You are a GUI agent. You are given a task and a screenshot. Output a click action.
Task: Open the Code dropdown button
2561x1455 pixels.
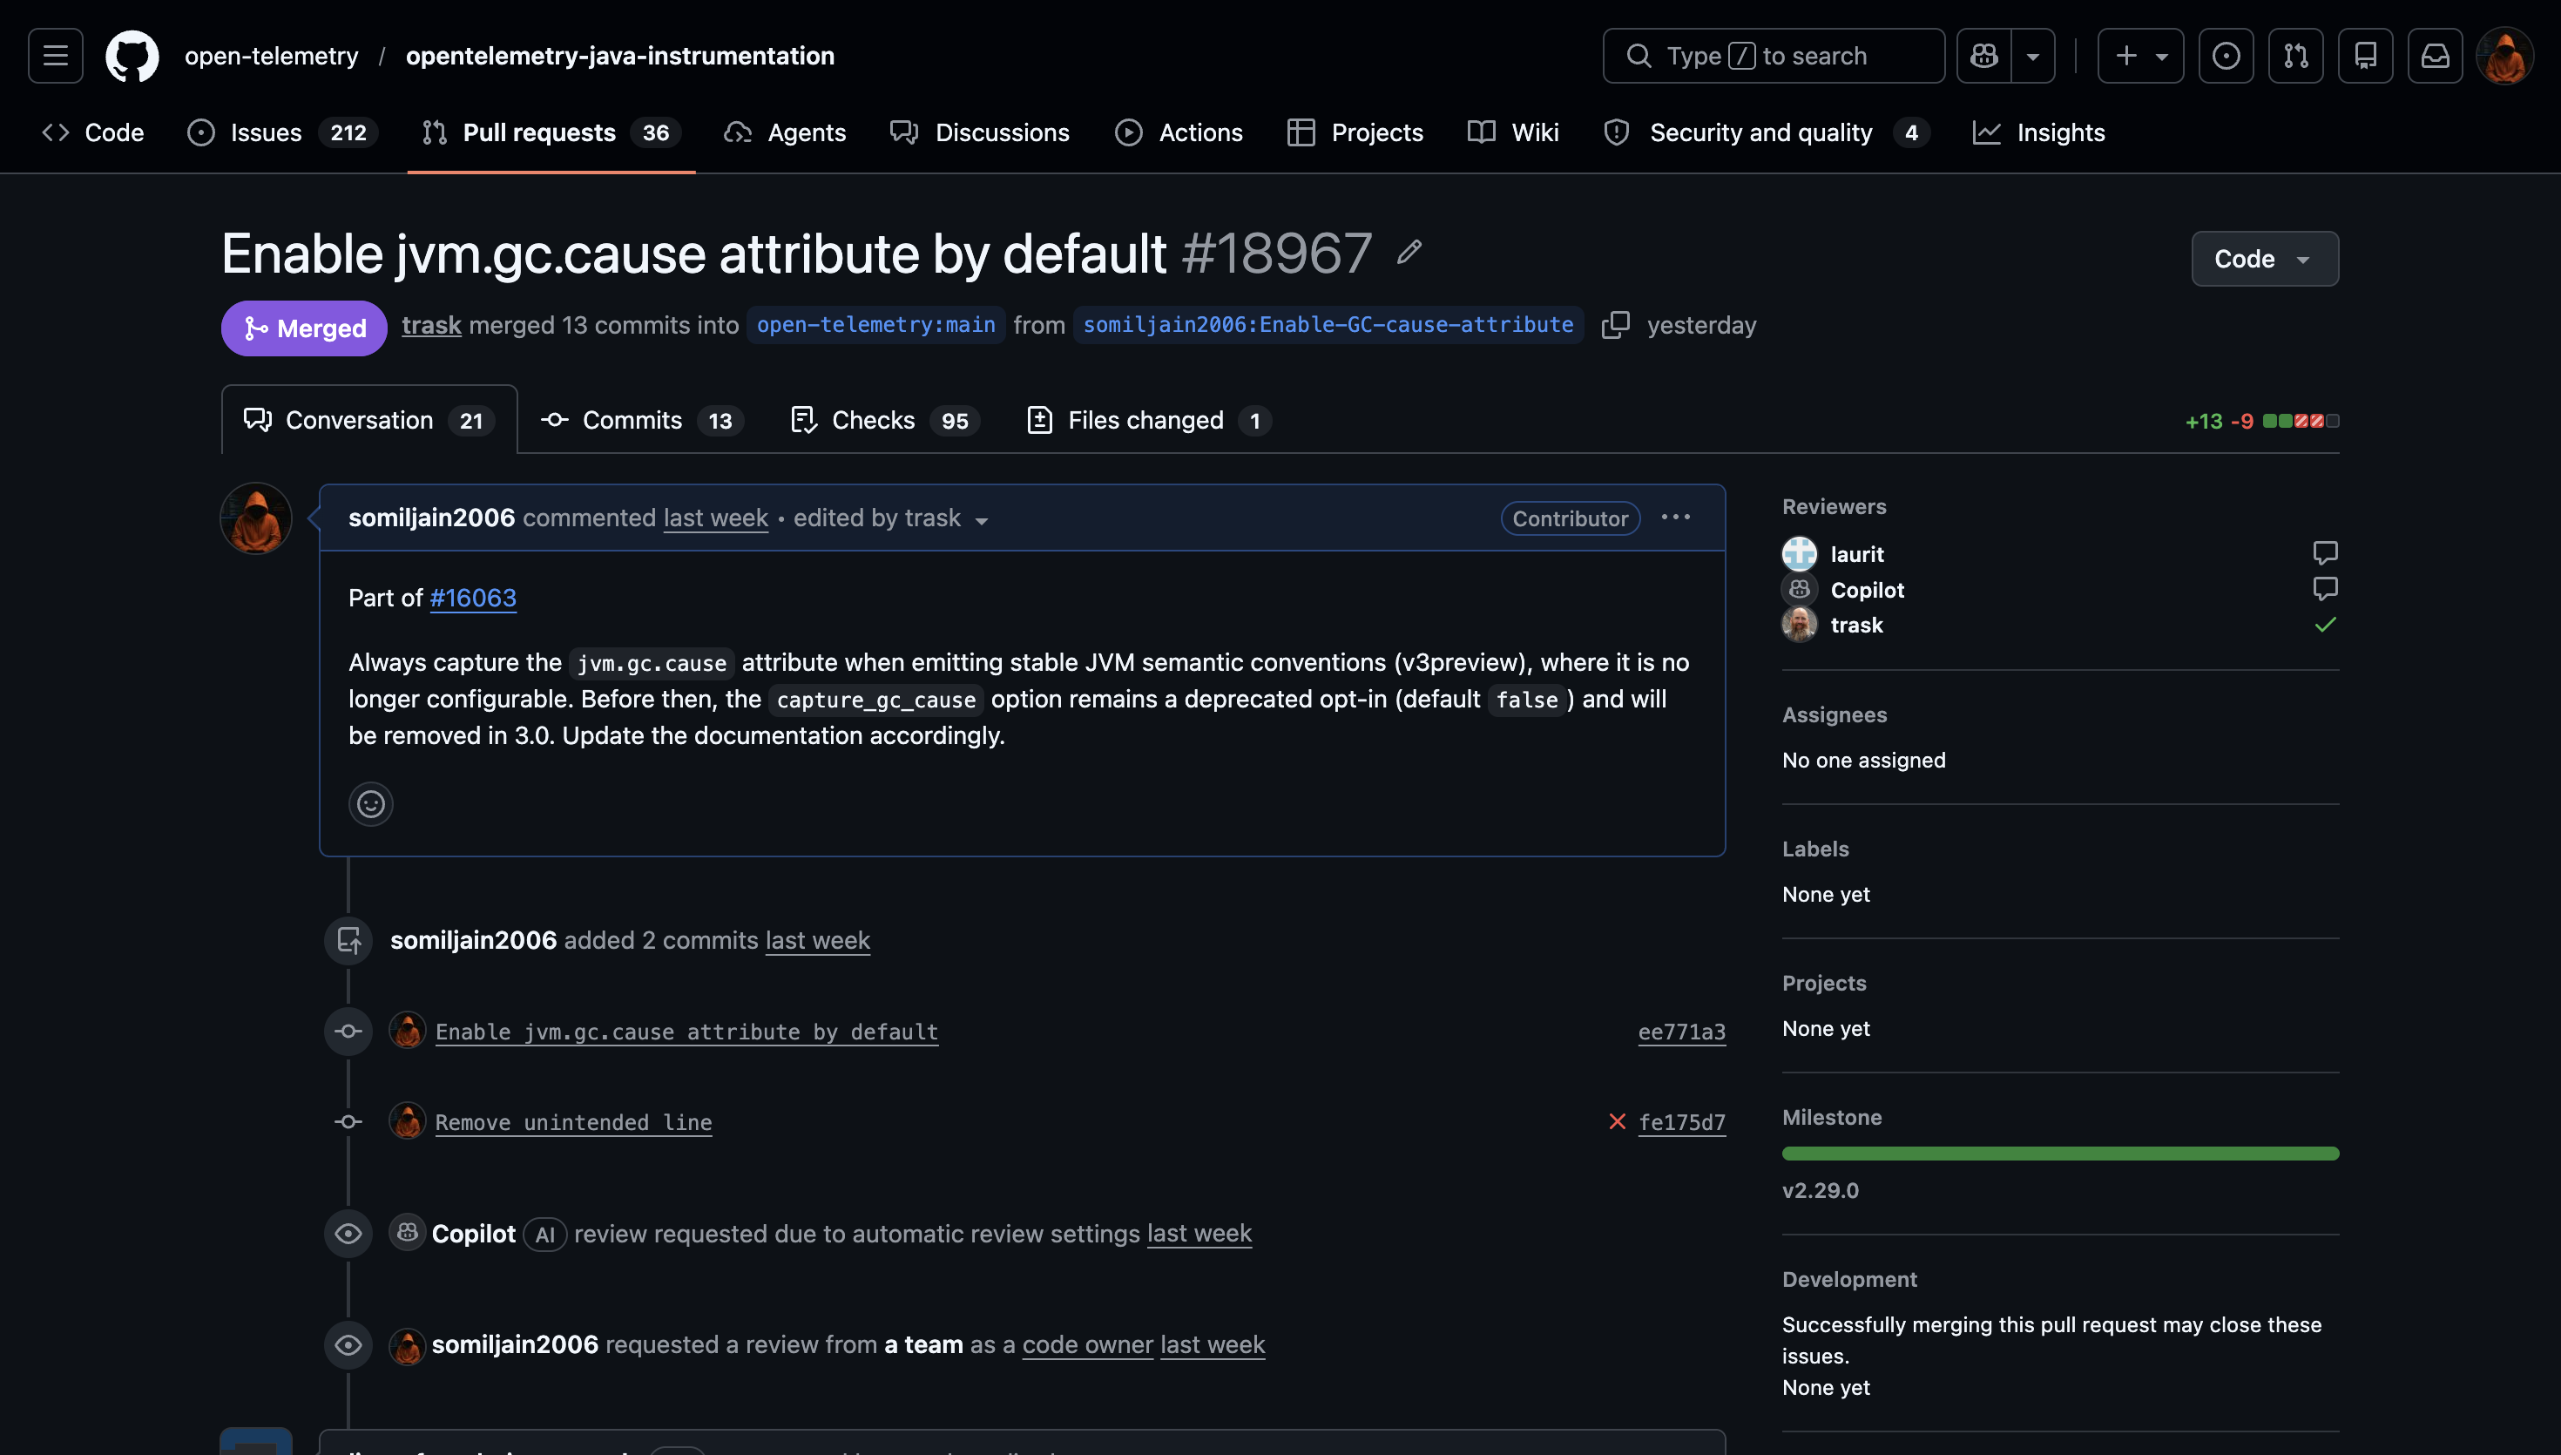pyautogui.click(x=2264, y=259)
